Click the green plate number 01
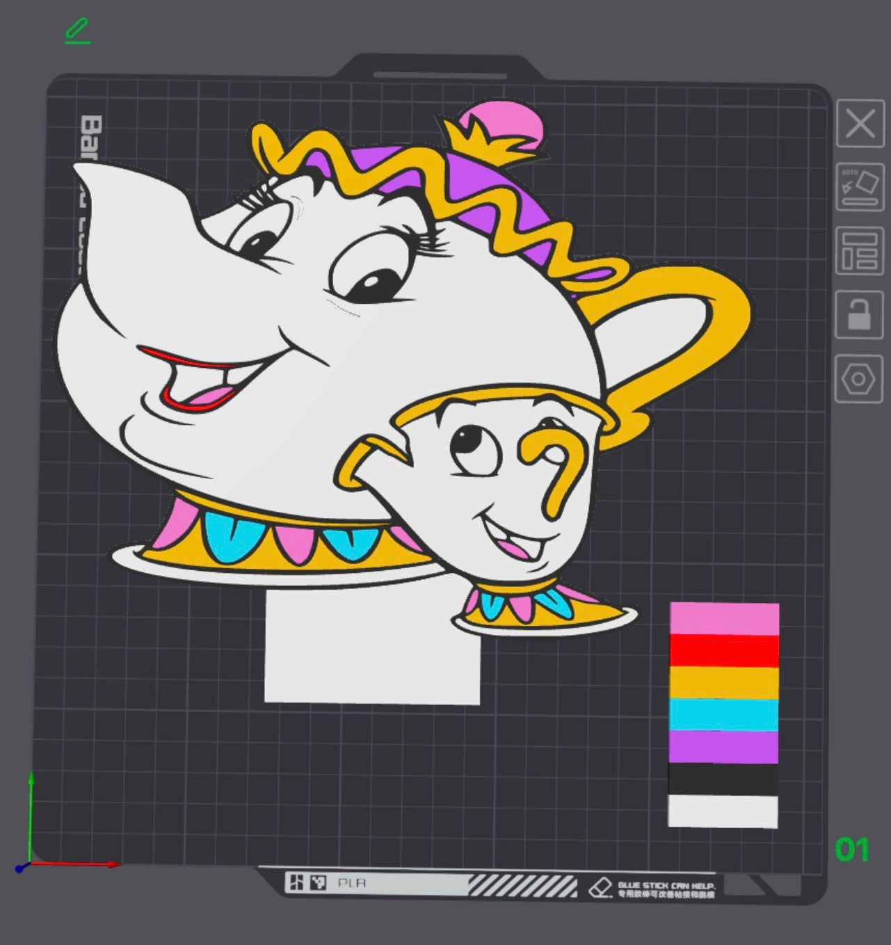891x945 pixels. coord(852,850)
